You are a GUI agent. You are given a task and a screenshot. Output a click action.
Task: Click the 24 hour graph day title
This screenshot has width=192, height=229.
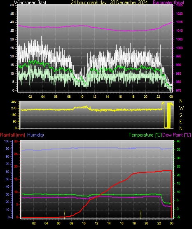pos(109,2)
